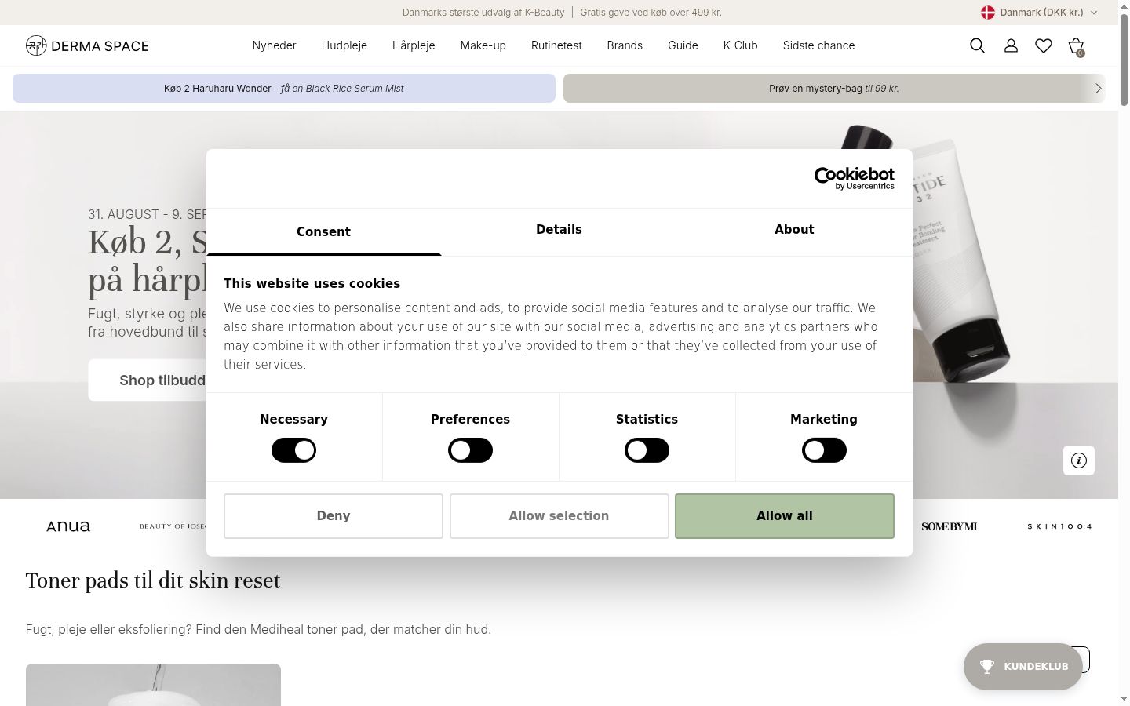Click the Allow all button
The width and height of the screenshot is (1130, 706).
[785, 516]
